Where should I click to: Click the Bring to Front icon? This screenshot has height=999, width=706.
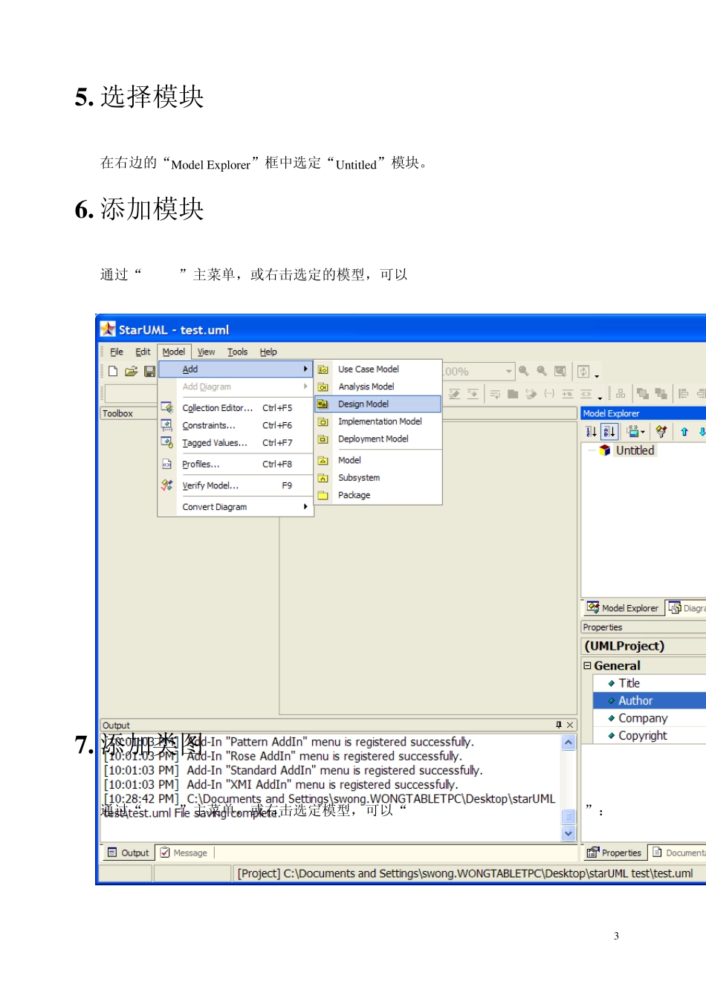click(x=643, y=394)
